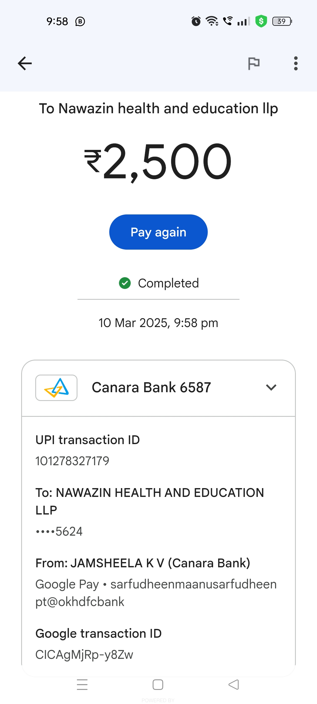317x704 pixels.
Task: Expand the Canara Bank 6587 chevron
Action: (271, 387)
